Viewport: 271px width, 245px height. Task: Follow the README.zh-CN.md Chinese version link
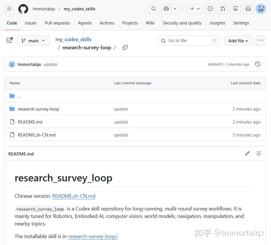(x=74, y=196)
